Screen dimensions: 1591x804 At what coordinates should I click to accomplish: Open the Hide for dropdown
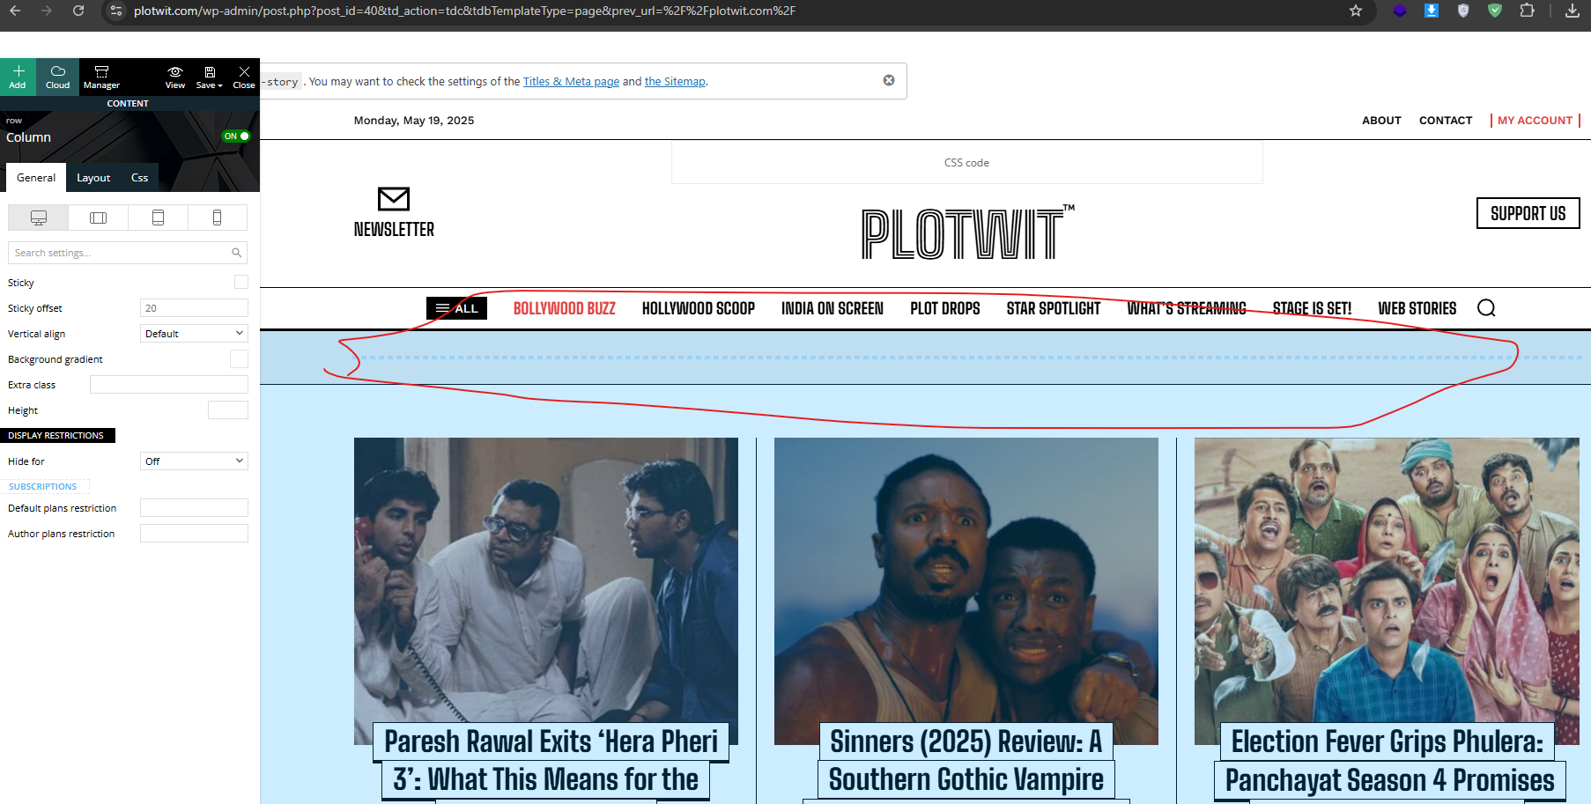[194, 461]
